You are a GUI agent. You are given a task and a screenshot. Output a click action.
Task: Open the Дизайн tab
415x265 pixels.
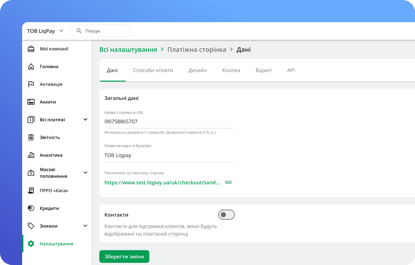(197, 70)
